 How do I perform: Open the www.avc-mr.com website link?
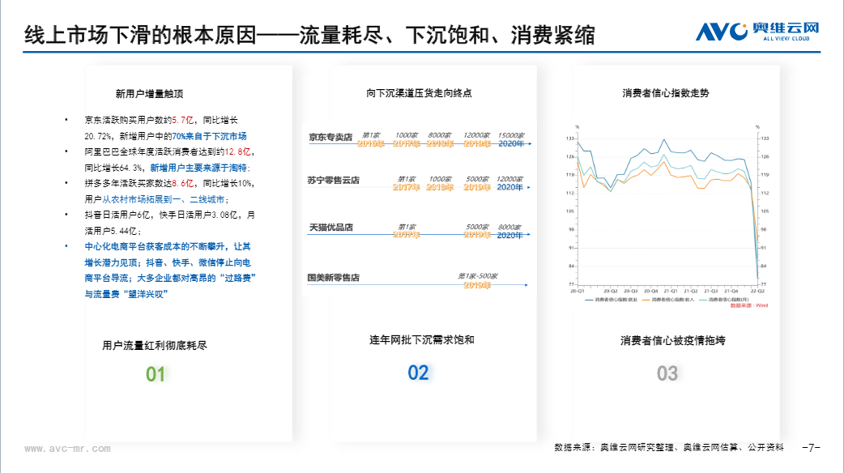click(67, 448)
